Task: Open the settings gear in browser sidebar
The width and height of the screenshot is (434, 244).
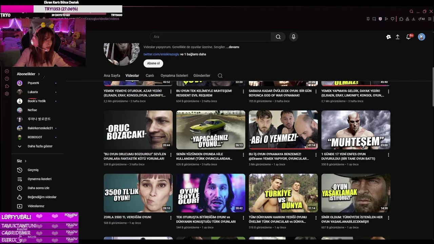Action: click(7, 94)
